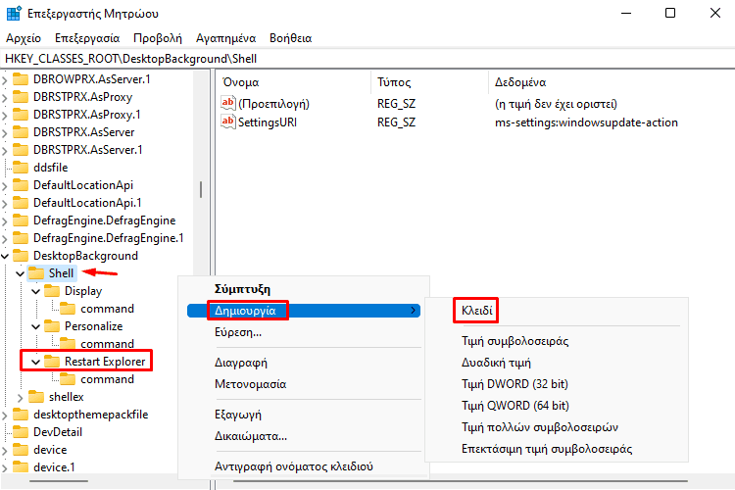Select command key under Personalize
Image resolution: width=735 pixels, height=490 pixels.
108,344
